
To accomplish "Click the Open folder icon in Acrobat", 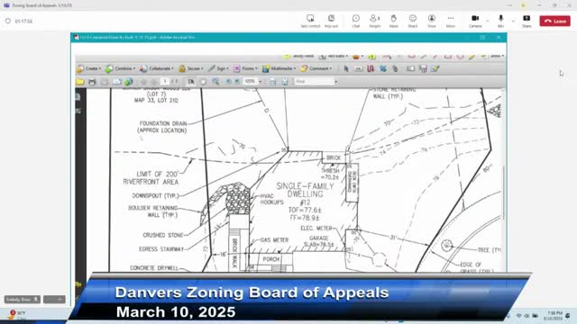I will (80, 82).
